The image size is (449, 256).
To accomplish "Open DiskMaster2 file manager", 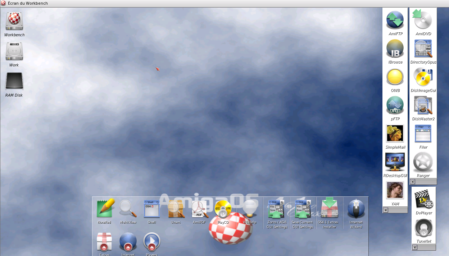I will pyautogui.click(x=423, y=106).
